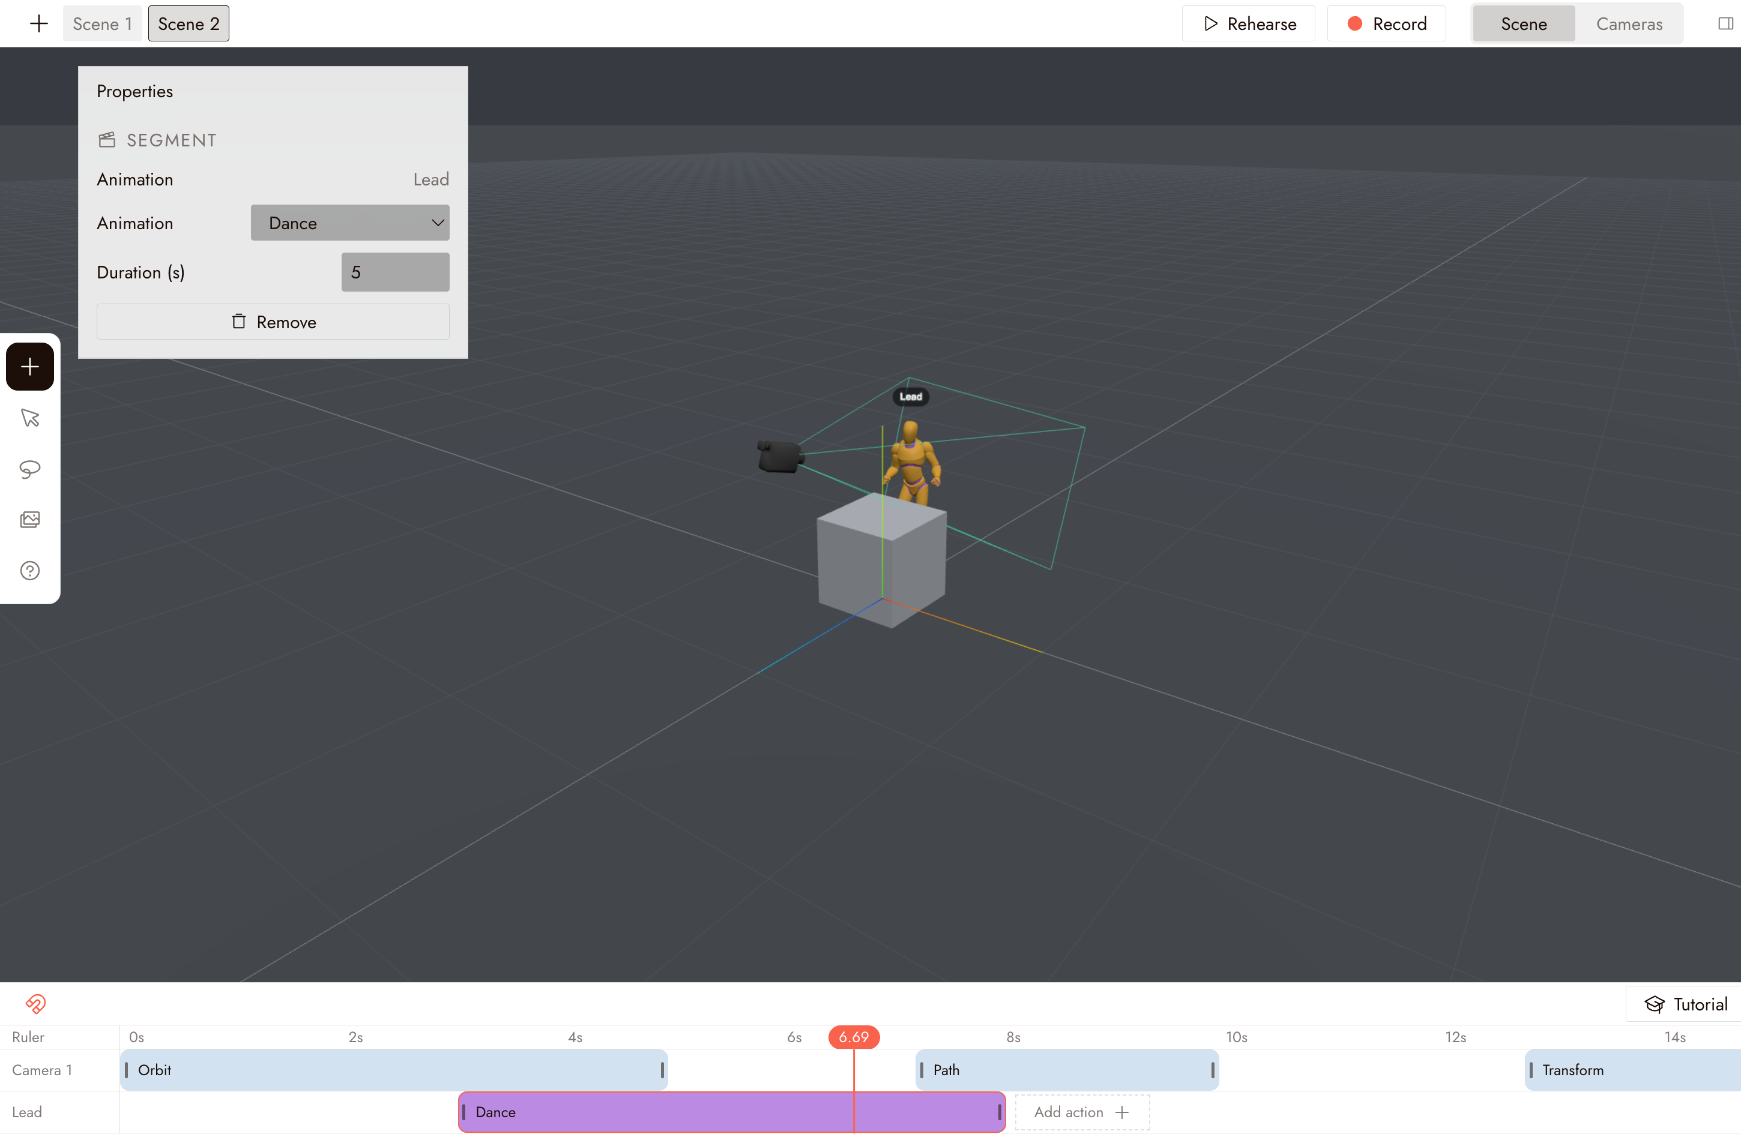Toggle the timeline snapping magnet icon
Image resolution: width=1741 pixels, height=1140 pixels.
tap(36, 1004)
